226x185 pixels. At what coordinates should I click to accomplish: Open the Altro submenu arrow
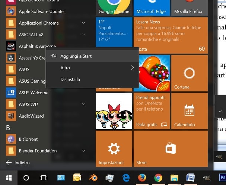pyautogui.click(x=133, y=68)
